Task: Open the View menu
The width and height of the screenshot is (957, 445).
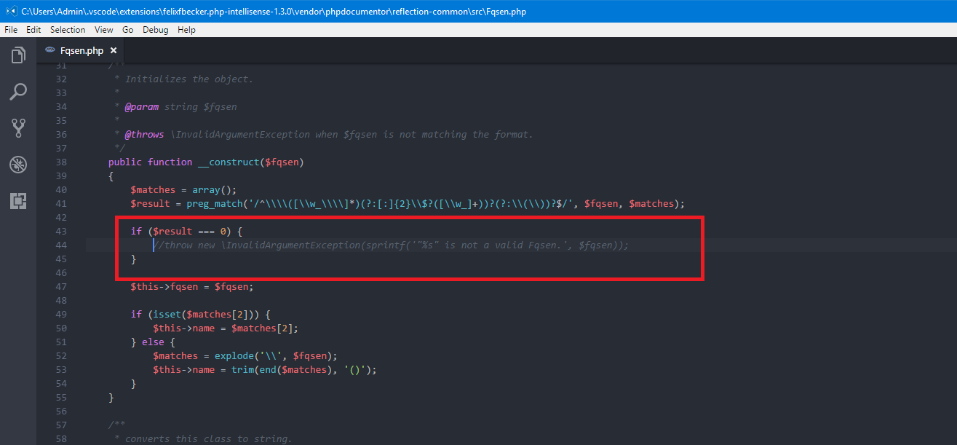Action: pyautogui.click(x=103, y=29)
